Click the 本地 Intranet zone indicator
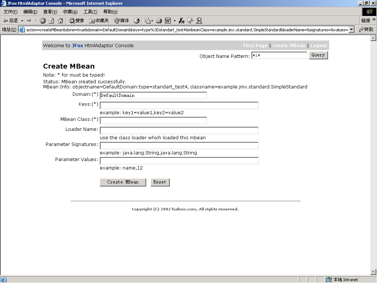 tap(342, 279)
